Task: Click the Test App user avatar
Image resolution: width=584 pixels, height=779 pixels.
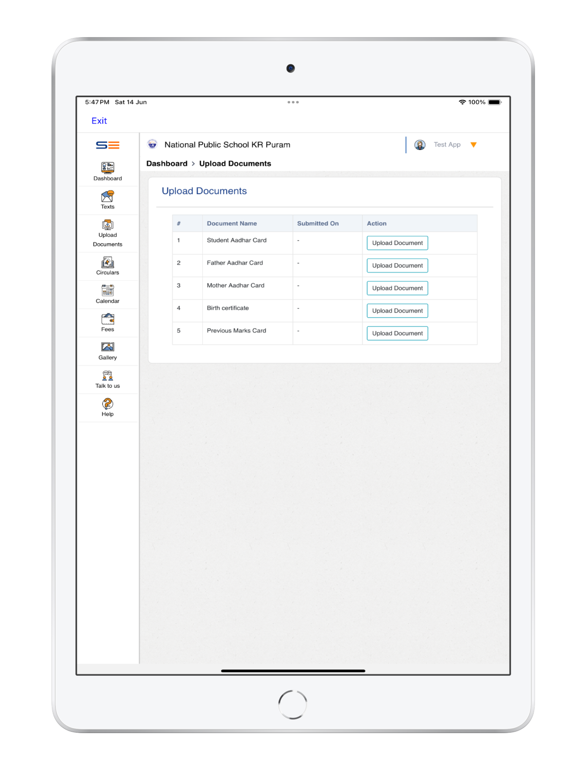Action: pyautogui.click(x=420, y=145)
